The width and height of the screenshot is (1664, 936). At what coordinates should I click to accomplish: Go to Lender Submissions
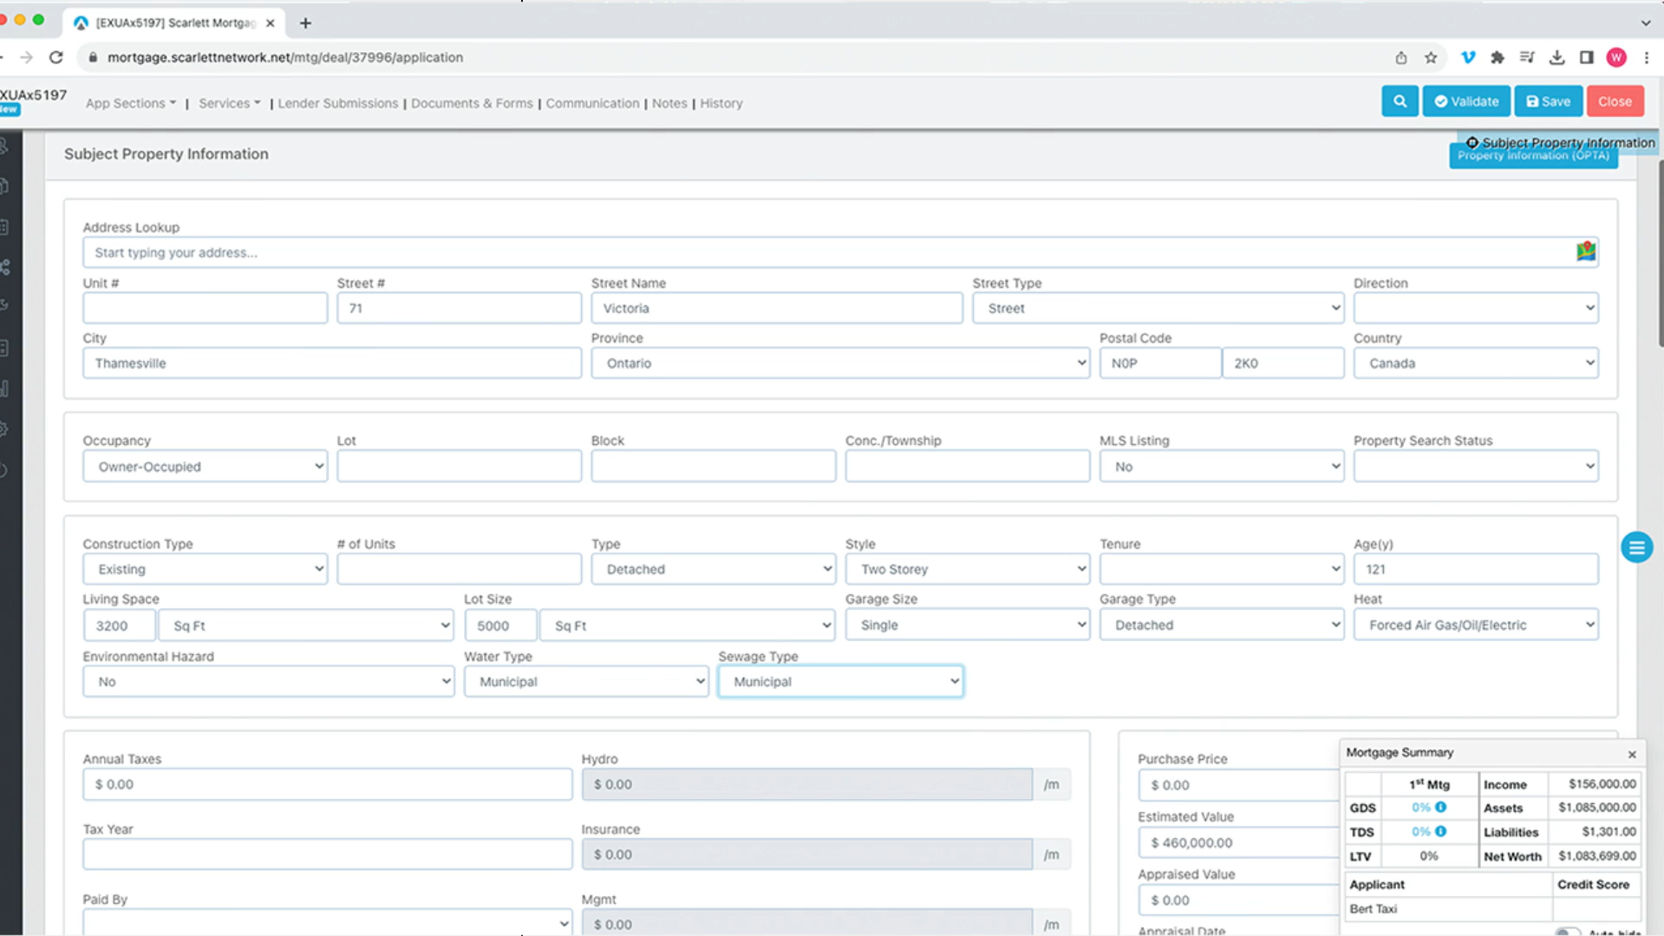coord(337,103)
